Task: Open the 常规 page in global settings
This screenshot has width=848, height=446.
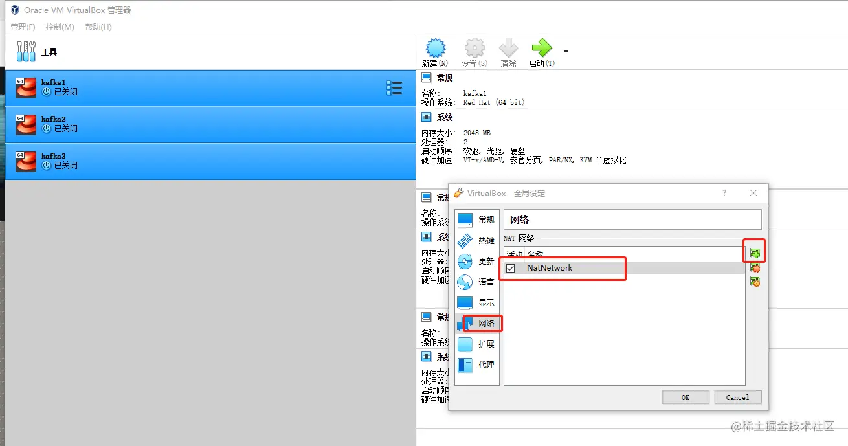Action: point(476,220)
